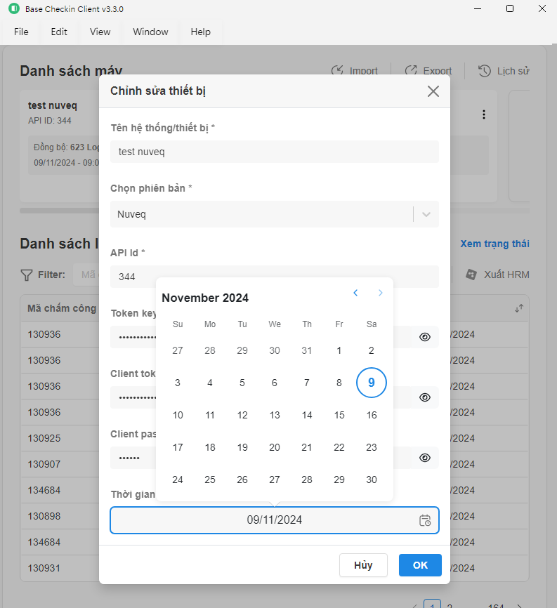The height and width of the screenshot is (608, 557).
Task: Click the table sort arrows icon
Action: tap(519, 308)
